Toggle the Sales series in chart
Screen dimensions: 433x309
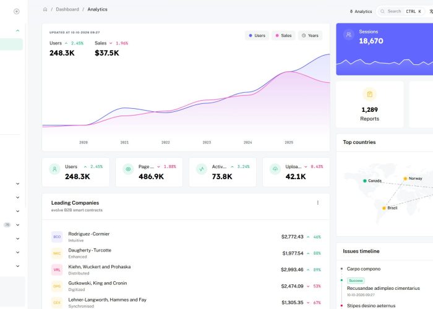pyautogui.click(x=283, y=36)
